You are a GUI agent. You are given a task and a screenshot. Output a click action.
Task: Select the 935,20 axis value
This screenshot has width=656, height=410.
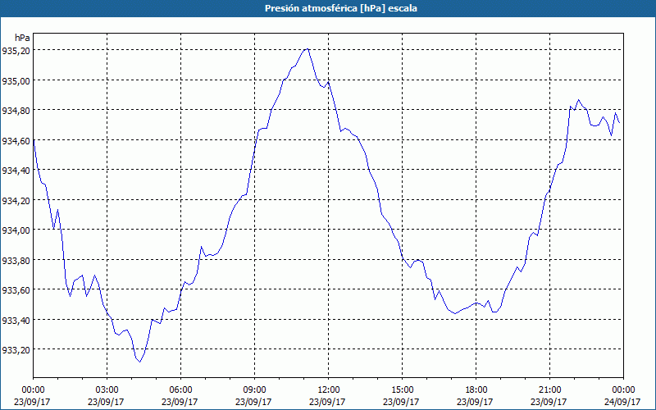[x=16, y=51]
